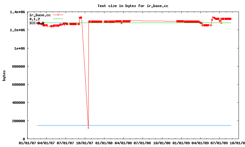Click red legend line sample for ir_base.cc

(x=58, y=15)
